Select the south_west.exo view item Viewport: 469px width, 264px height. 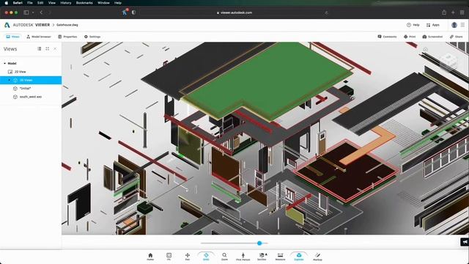(31, 97)
